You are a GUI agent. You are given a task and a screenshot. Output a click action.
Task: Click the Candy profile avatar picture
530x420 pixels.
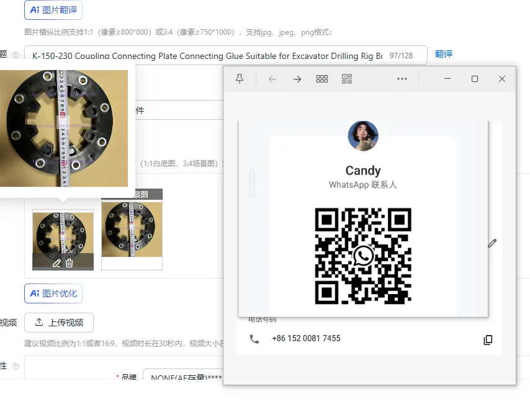click(x=363, y=136)
